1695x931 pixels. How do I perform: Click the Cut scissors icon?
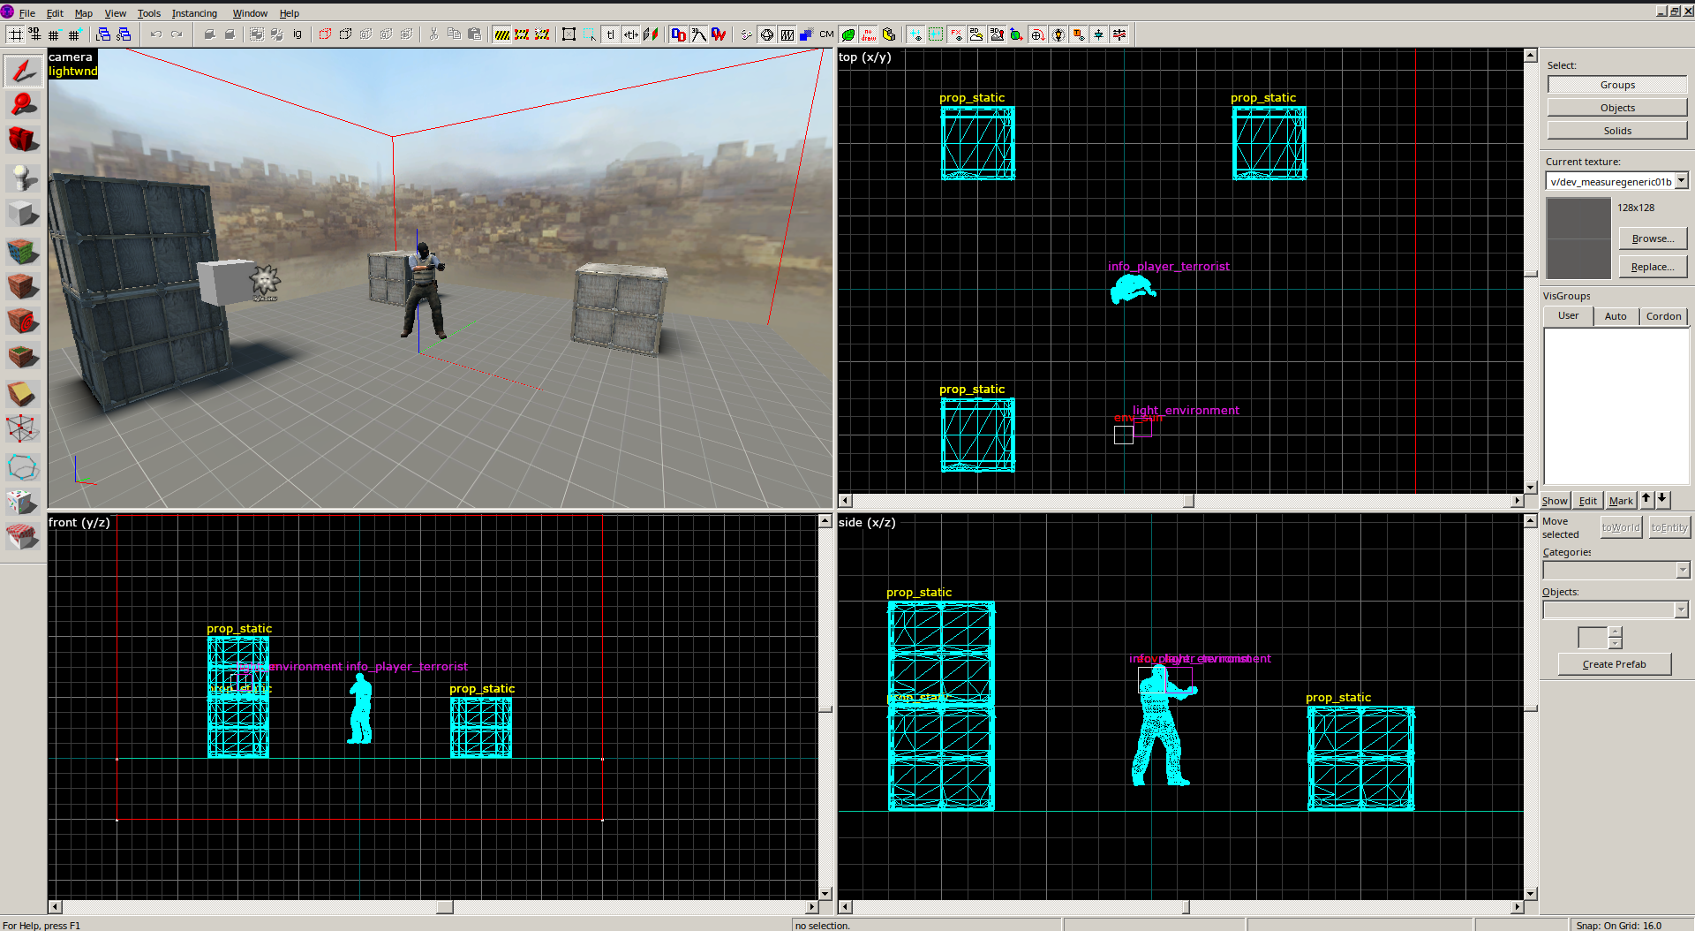point(433,34)
